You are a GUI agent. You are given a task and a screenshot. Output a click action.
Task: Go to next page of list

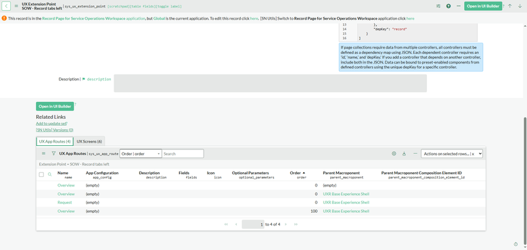(285, 224)
